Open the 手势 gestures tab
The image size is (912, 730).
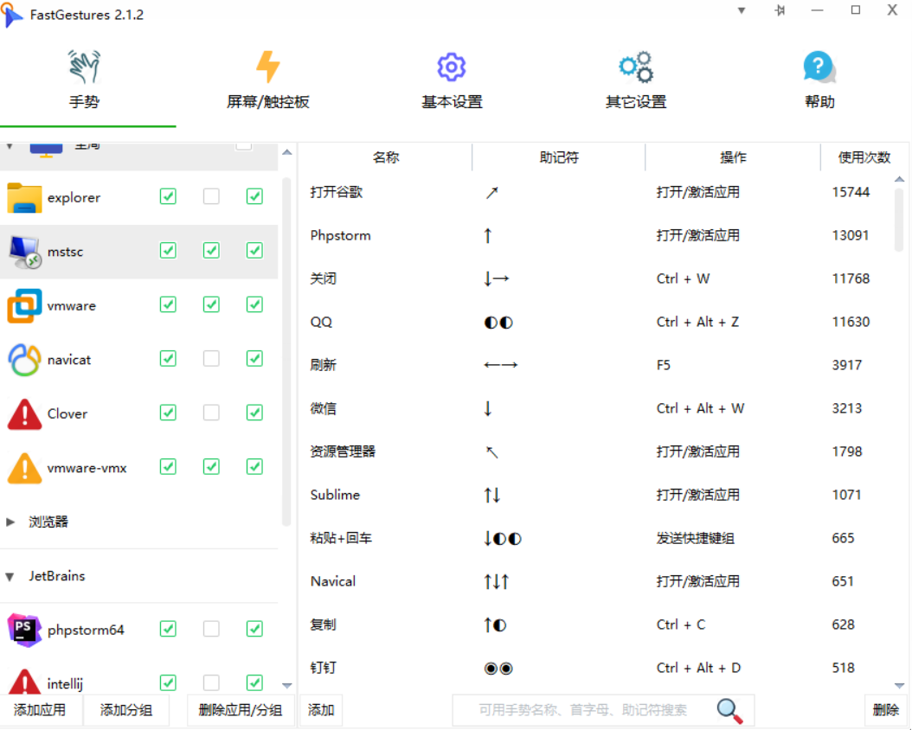85,80
